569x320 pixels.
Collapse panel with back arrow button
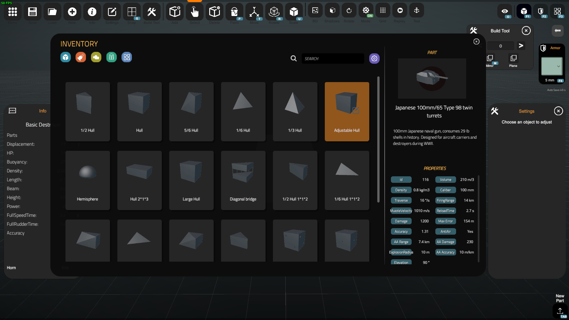click(557, 31)
